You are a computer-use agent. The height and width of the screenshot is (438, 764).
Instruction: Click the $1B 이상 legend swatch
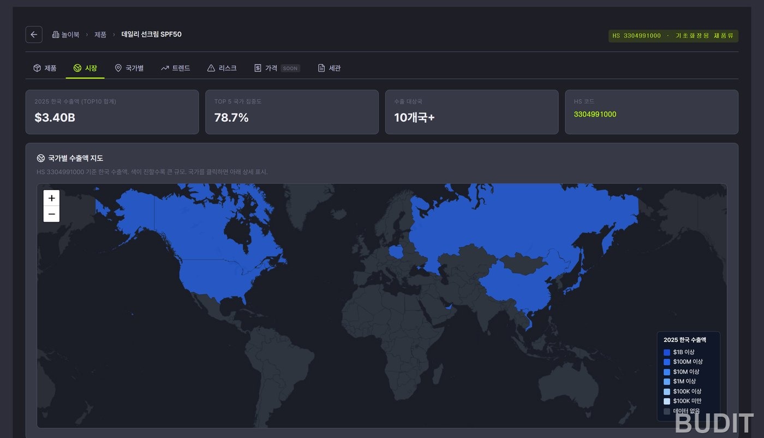point(667,352)
